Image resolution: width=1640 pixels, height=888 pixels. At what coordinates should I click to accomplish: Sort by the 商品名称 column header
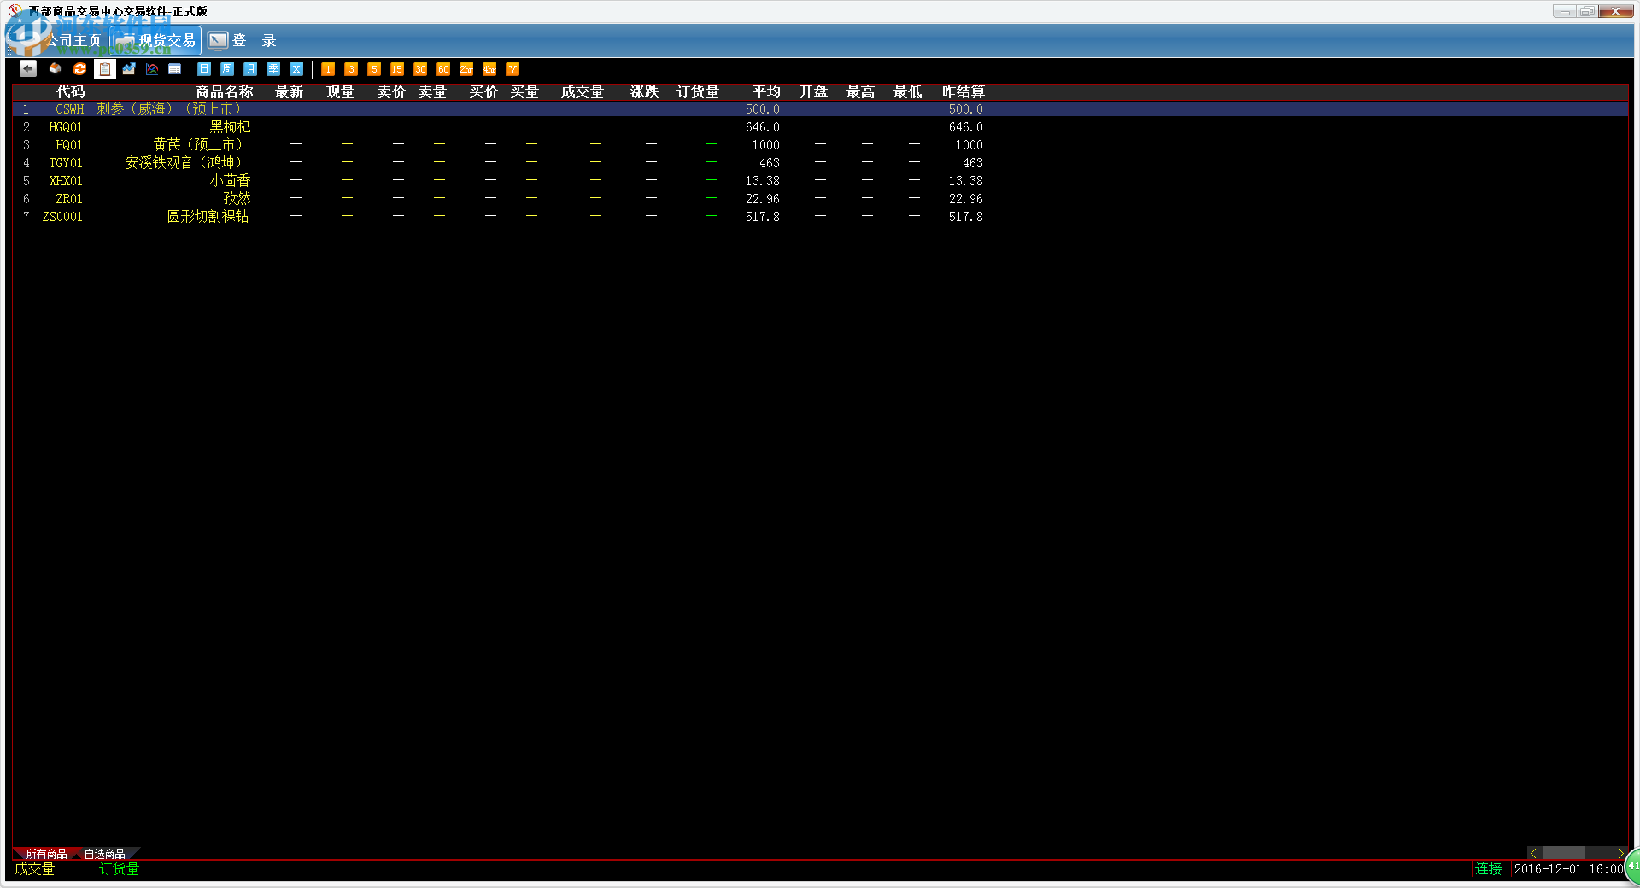coord(225,92)
